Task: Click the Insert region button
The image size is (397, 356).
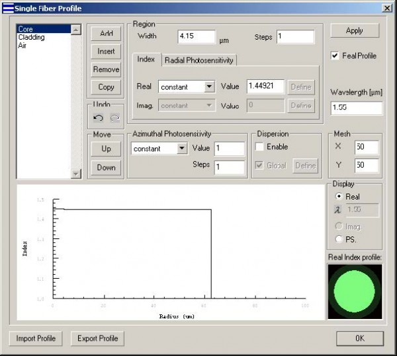Action: 106,52
